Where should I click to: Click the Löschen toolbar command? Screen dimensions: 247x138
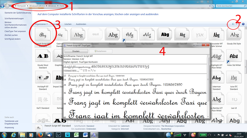click(x=68, y=24)
